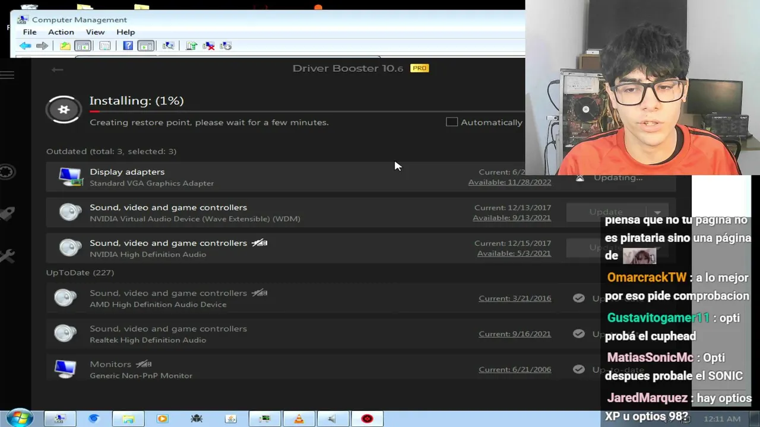
Task: Click the Computer Management taskbar button
Action: pyautogui.click(x=59, y=419)
